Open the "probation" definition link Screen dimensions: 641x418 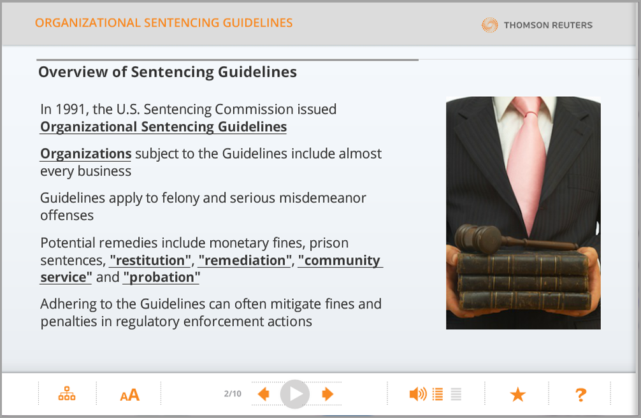[162, 278]
